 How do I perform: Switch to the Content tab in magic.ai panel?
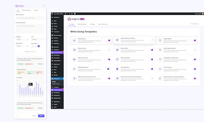[36, 10]
